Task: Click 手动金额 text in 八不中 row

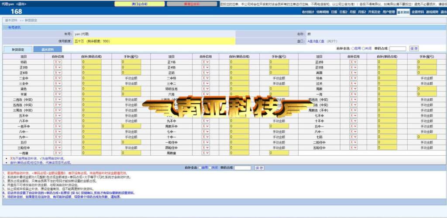Action: (x=131, y=121)
